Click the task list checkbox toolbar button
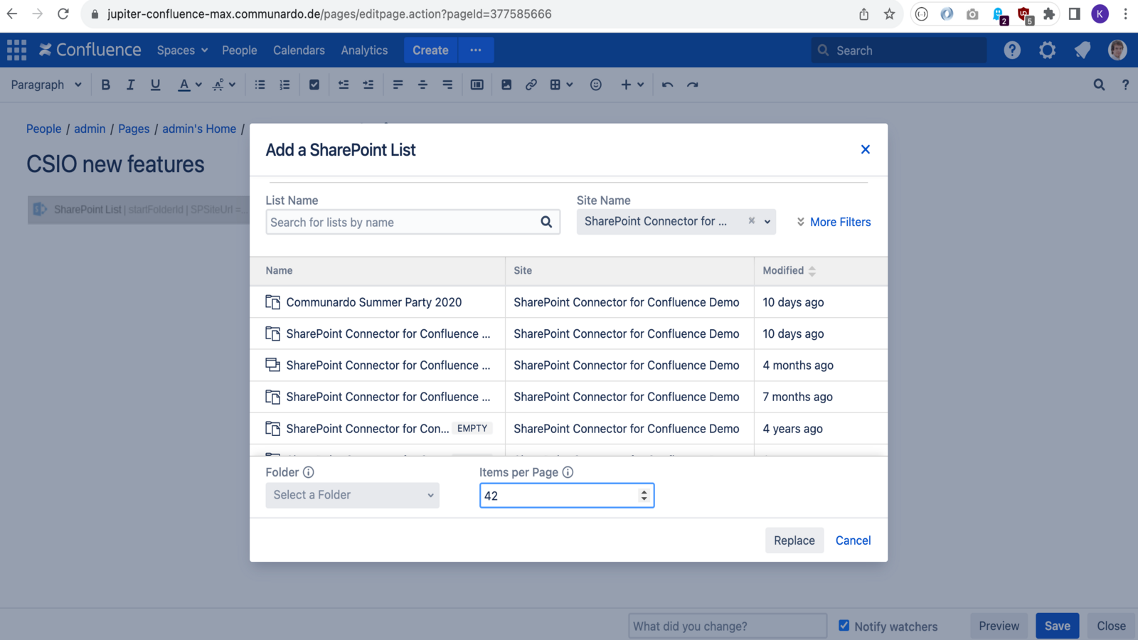 (314, 85)
